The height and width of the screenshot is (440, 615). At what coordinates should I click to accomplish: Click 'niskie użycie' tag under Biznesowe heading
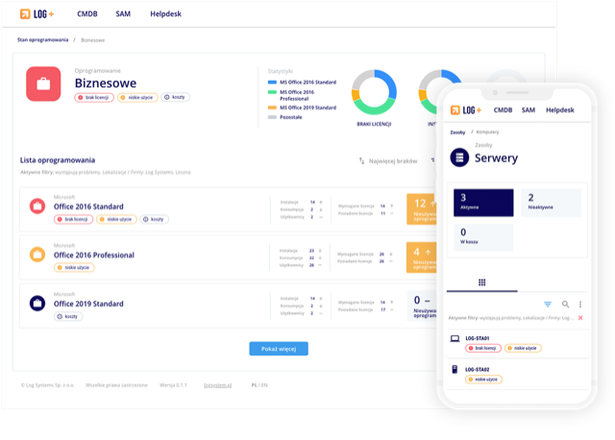click(x=137, y=97)
